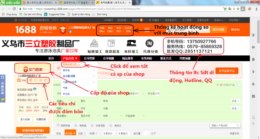Open the Quản lý đơn hàng bookmark
Viewport: 260px width, 139px height.
click(x=79, y=14)
